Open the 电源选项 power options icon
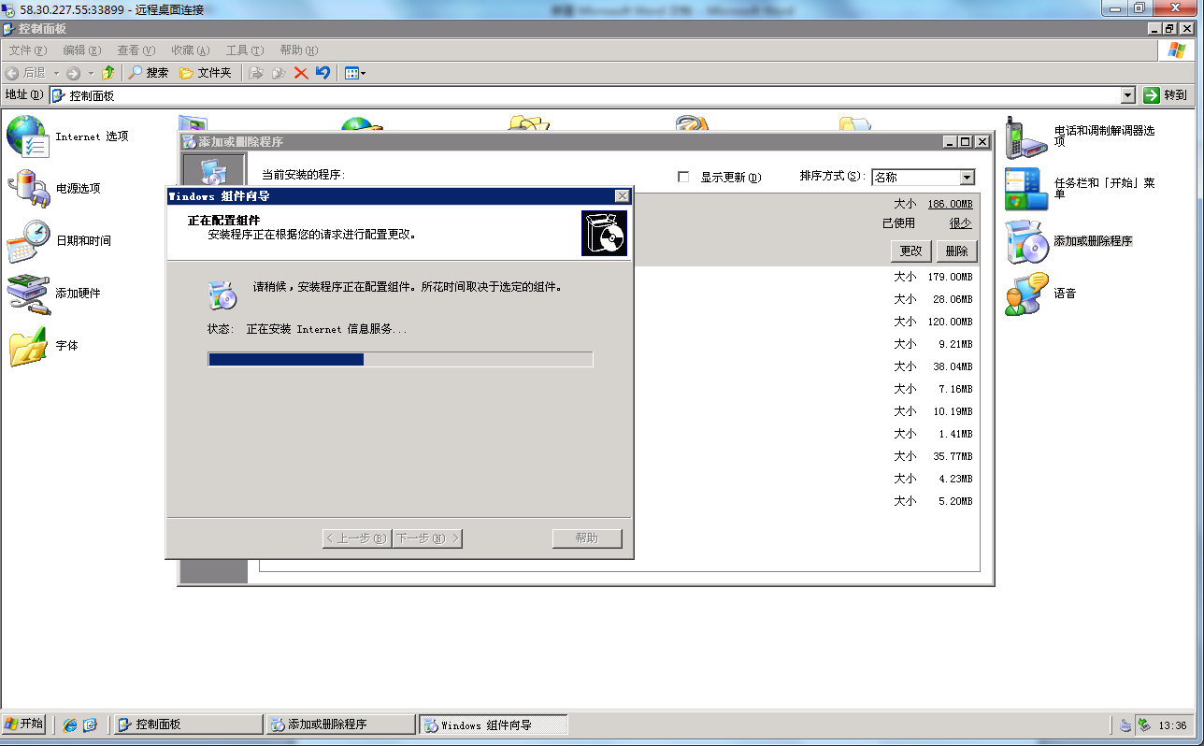The image size is (1204, 746). click(27, 189)
